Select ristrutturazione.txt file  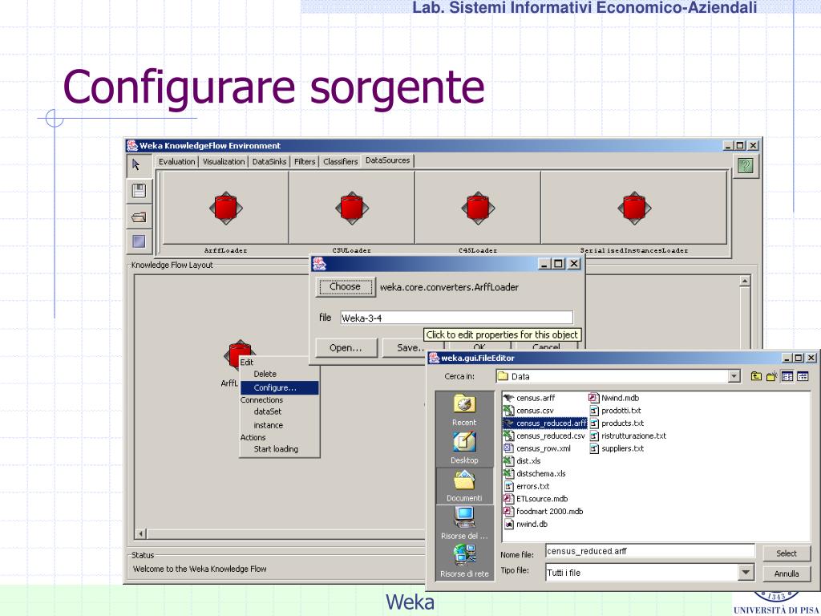point(628,436)
